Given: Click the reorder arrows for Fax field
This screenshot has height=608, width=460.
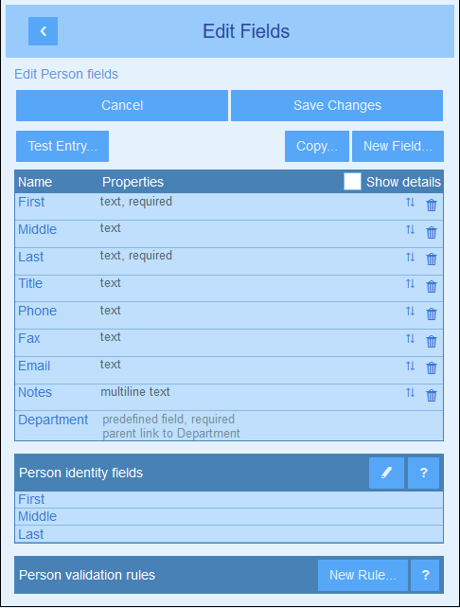Looking at the screenshot, I should (x=410, y=338).
